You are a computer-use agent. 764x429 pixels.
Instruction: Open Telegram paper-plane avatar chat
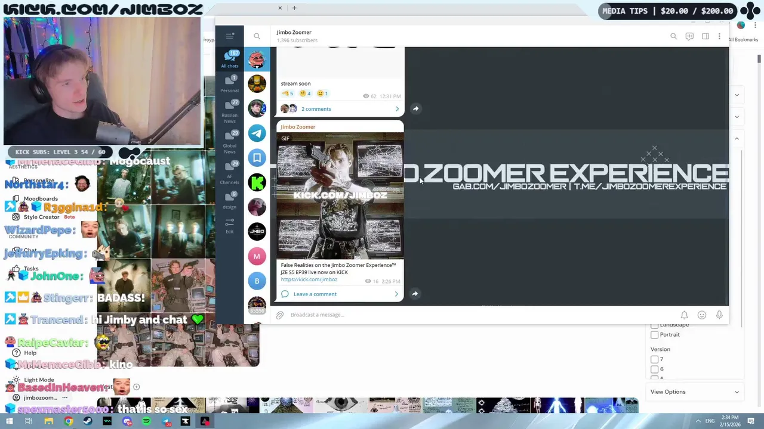(257, 133)
